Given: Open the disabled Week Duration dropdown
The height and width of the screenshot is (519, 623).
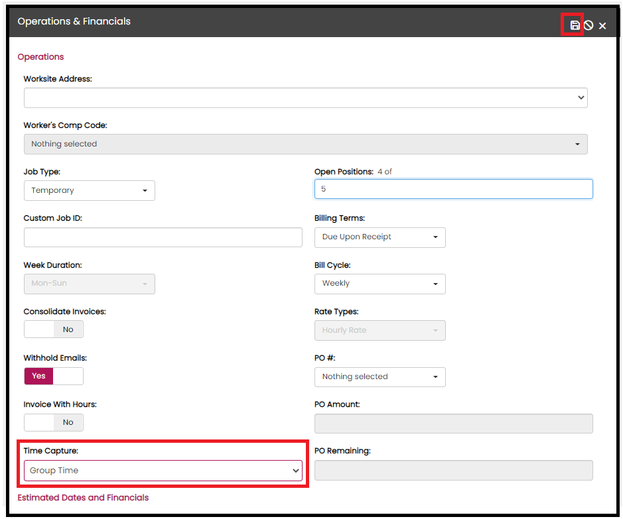Looking at the screenshot, I should [90, 284].
